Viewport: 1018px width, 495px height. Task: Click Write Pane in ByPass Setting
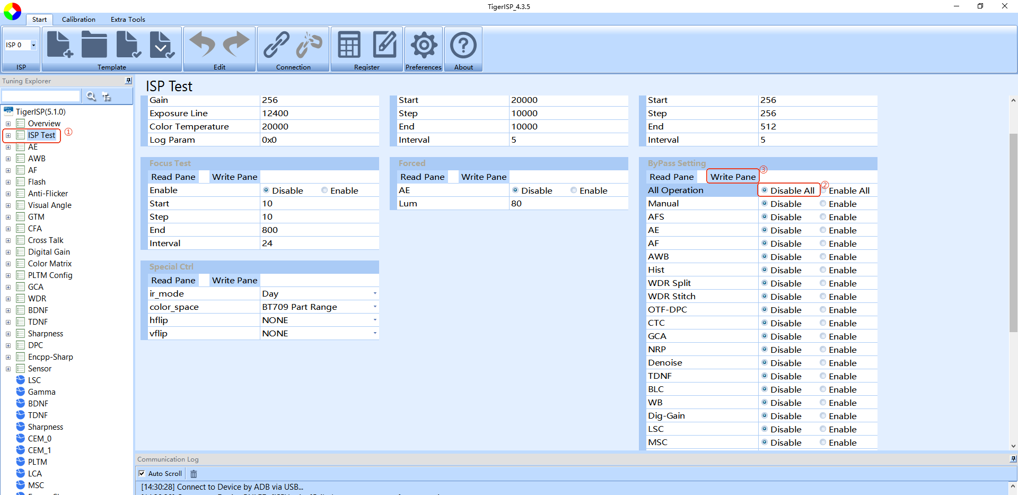[733, 177]
